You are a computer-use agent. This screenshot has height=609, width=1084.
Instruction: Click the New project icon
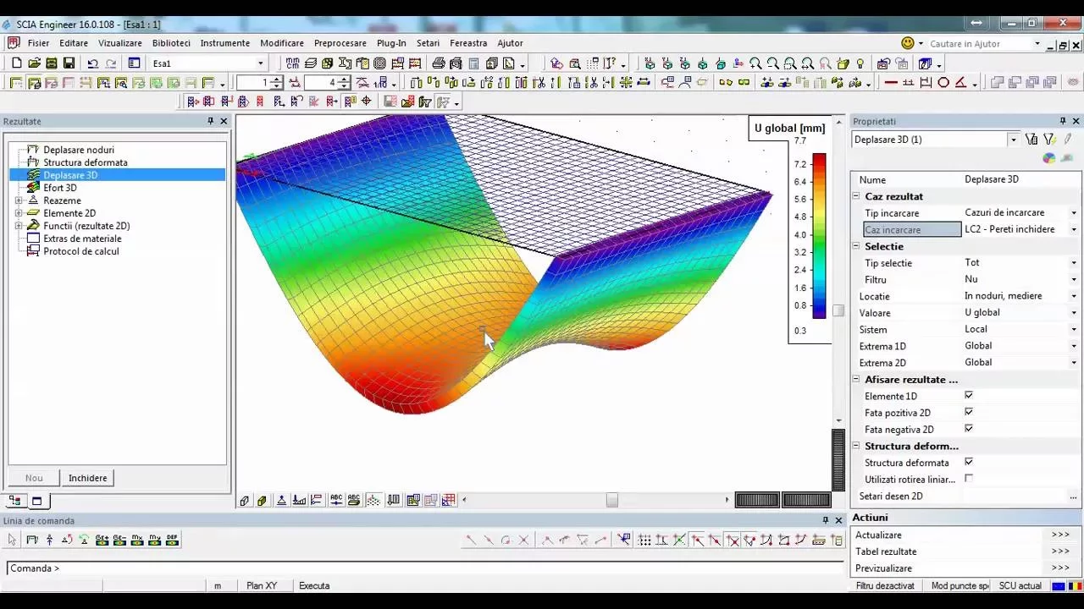click(16, 63)
